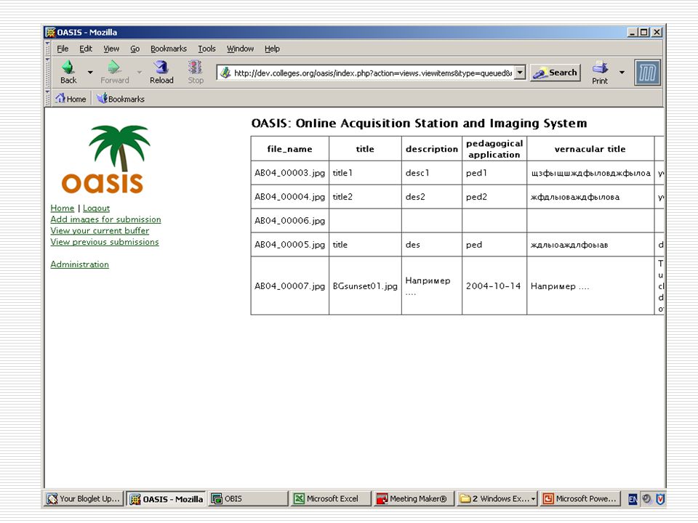Click the page icon in the URL bar
Screen dimensions: 698x523
225,73
